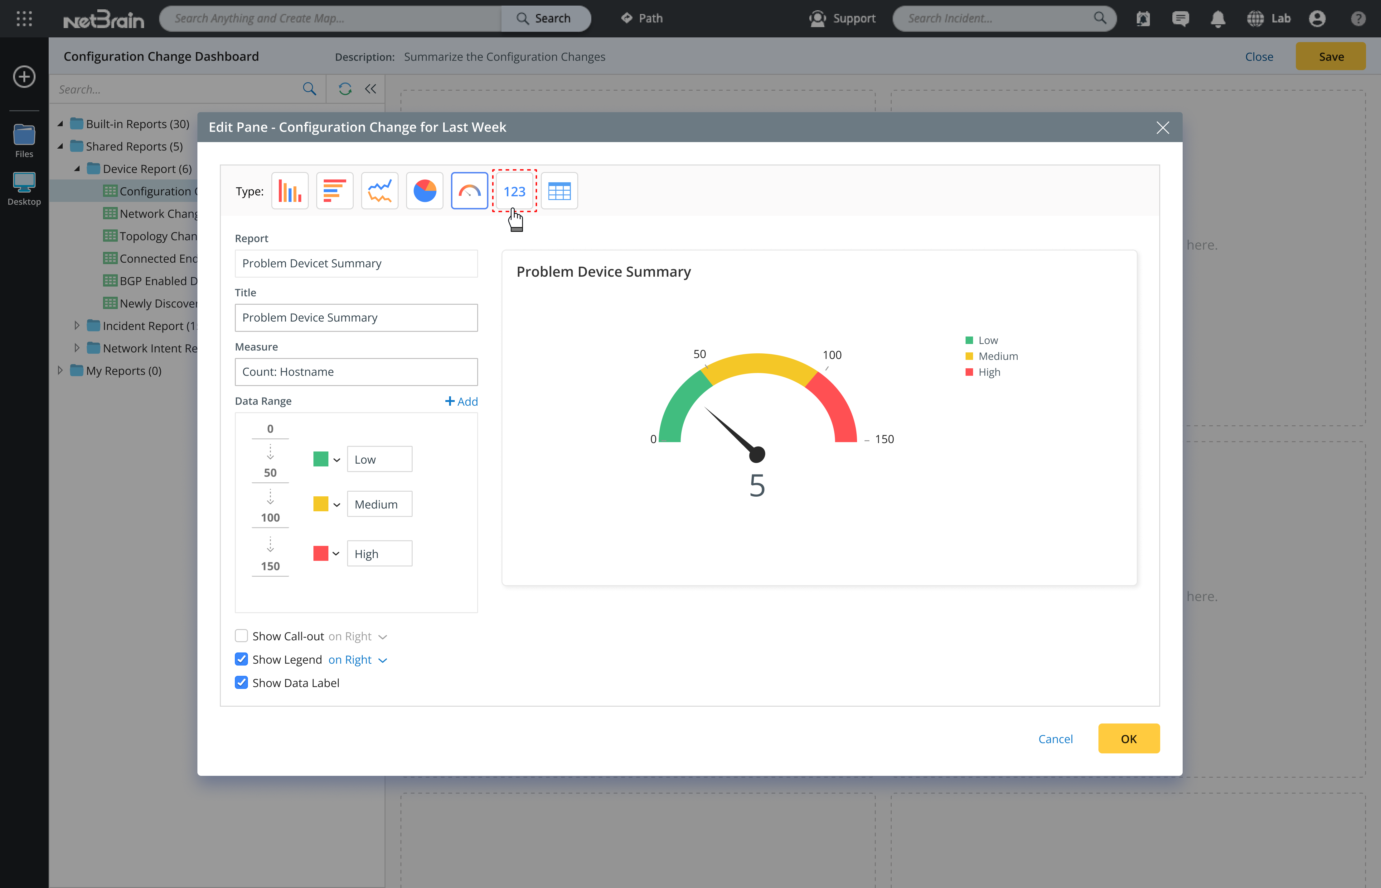Expand the My Reports folder
Screen dimensions: 1381x888
click(x=60, y=370)
